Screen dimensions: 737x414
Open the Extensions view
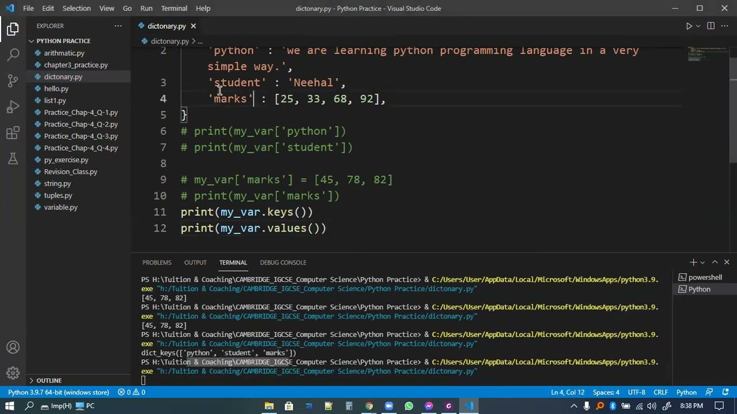pyautogui.click(x=13, y=133)
